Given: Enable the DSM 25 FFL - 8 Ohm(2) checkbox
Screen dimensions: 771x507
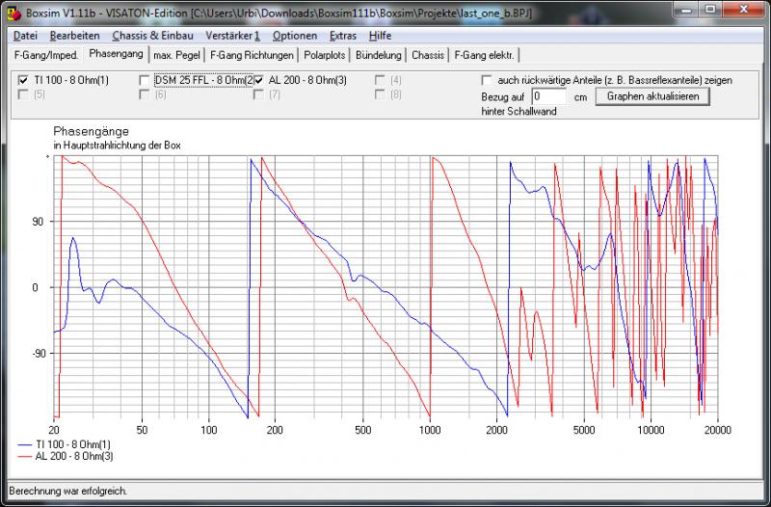Looking at the screenshot, I should pos(145,80).
